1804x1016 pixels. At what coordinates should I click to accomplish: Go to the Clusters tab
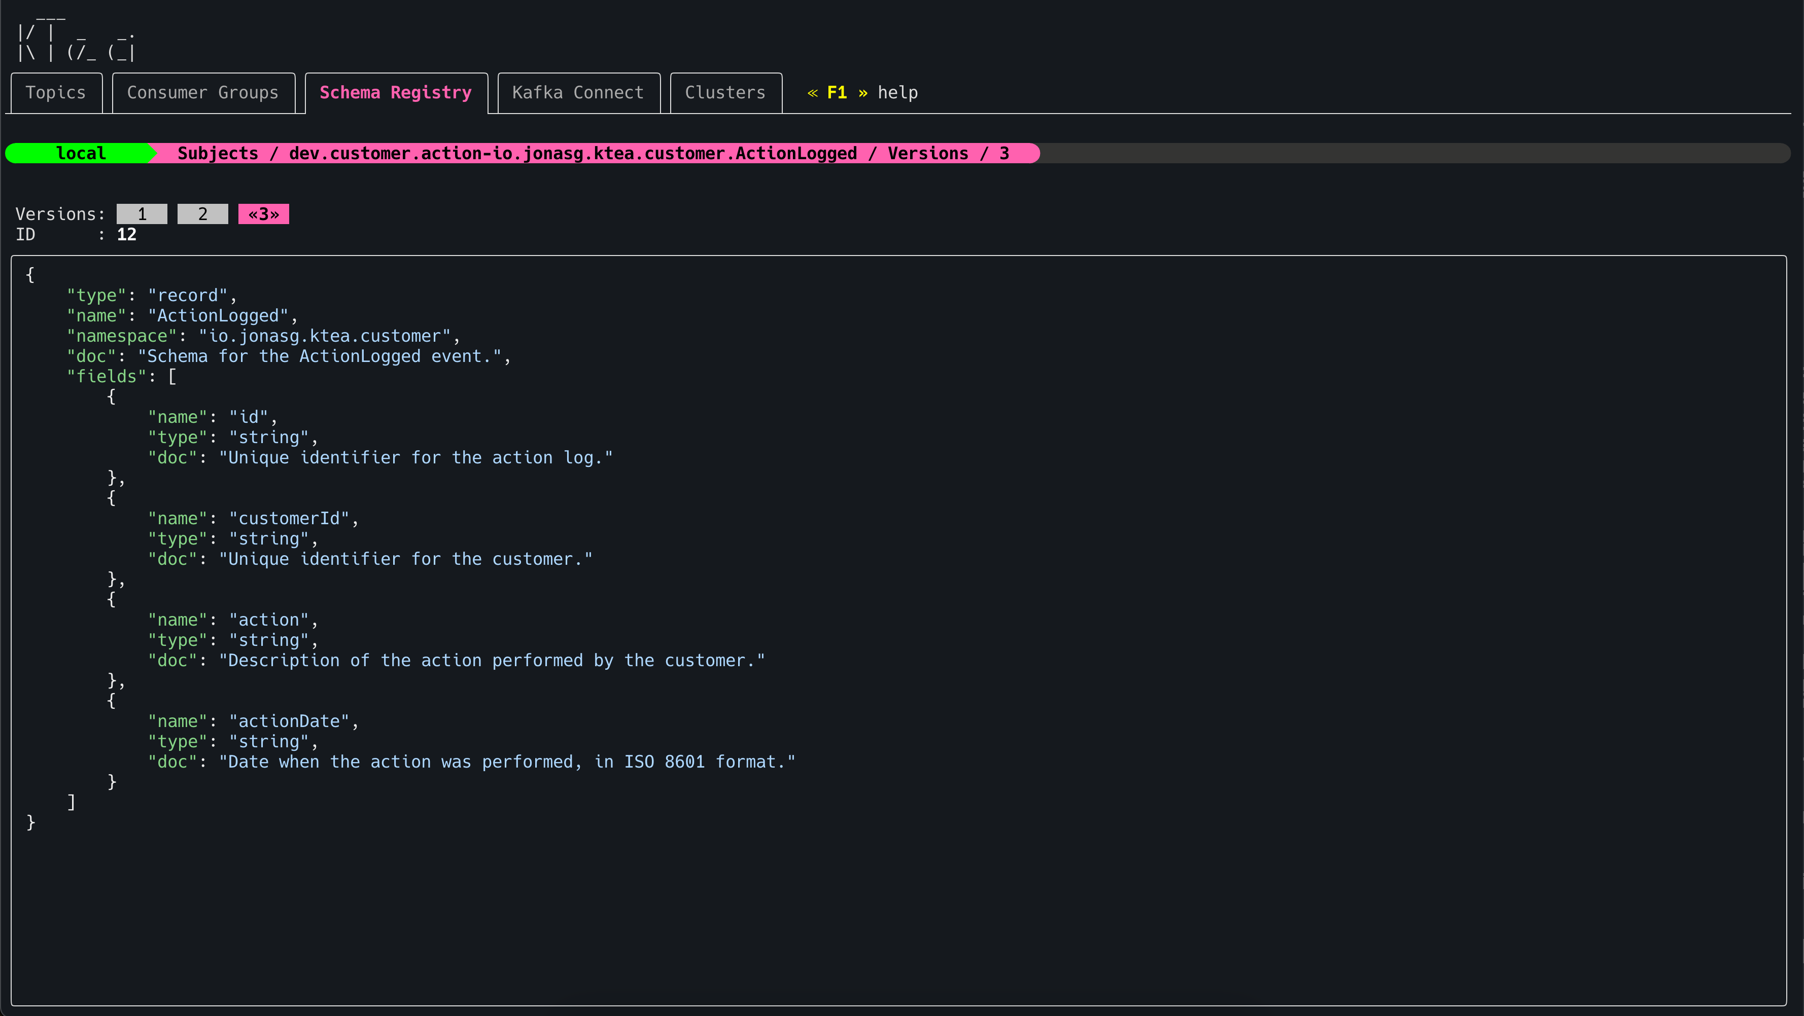[x=725, y=92]
